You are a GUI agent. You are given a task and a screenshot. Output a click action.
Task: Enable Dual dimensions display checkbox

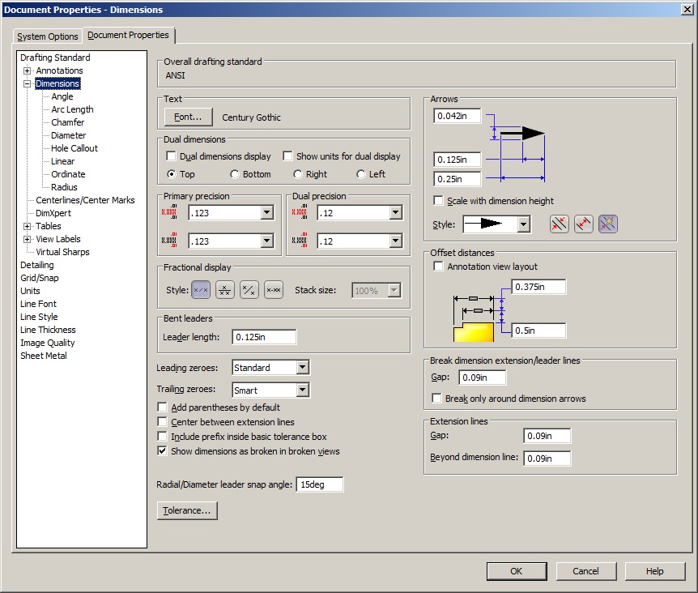pos(171,156)
